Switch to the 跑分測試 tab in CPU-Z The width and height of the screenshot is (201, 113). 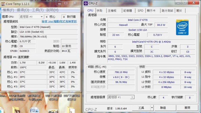(x=167, y=11)
